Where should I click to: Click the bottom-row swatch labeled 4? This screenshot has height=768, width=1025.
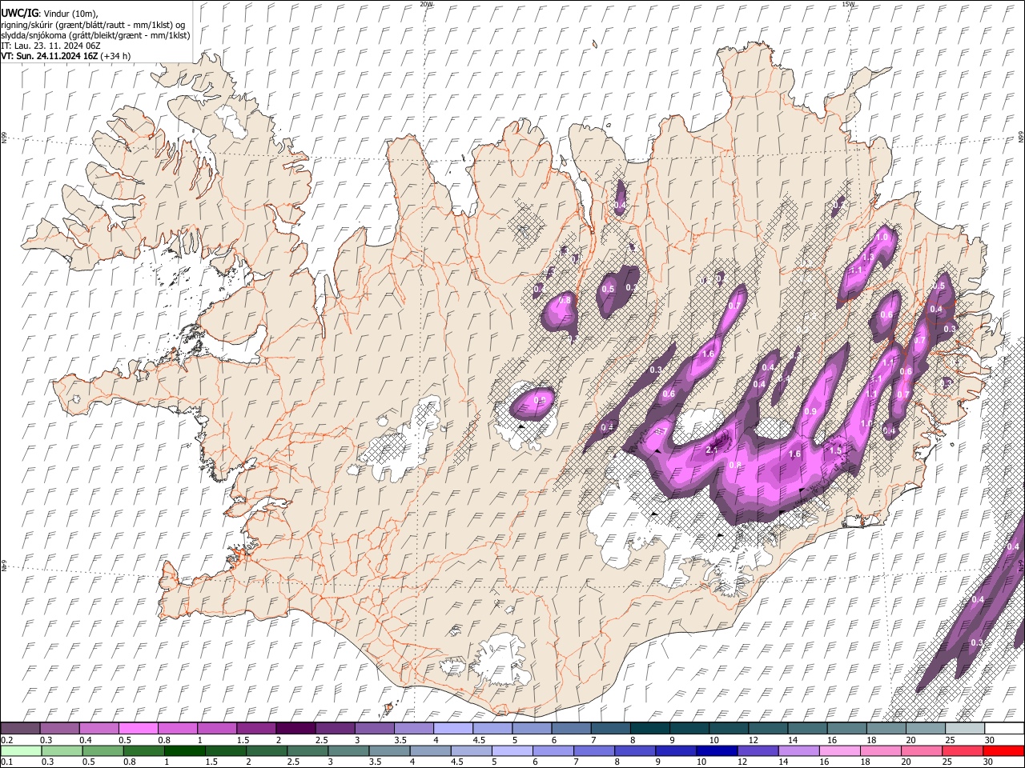click(431, 750)
